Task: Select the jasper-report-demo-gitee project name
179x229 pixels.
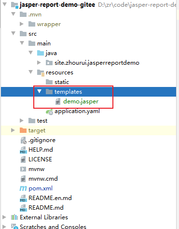Action: [x=57, y=5]
